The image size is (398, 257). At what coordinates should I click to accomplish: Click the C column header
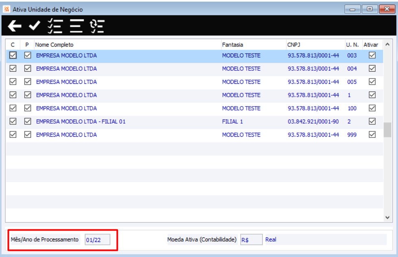(13, 45)
